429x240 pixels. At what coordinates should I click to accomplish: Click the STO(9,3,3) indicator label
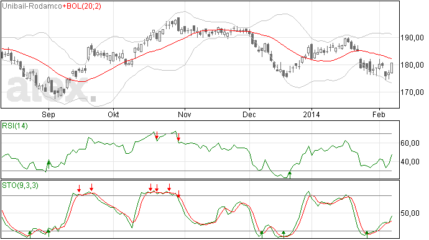[20, 185]
